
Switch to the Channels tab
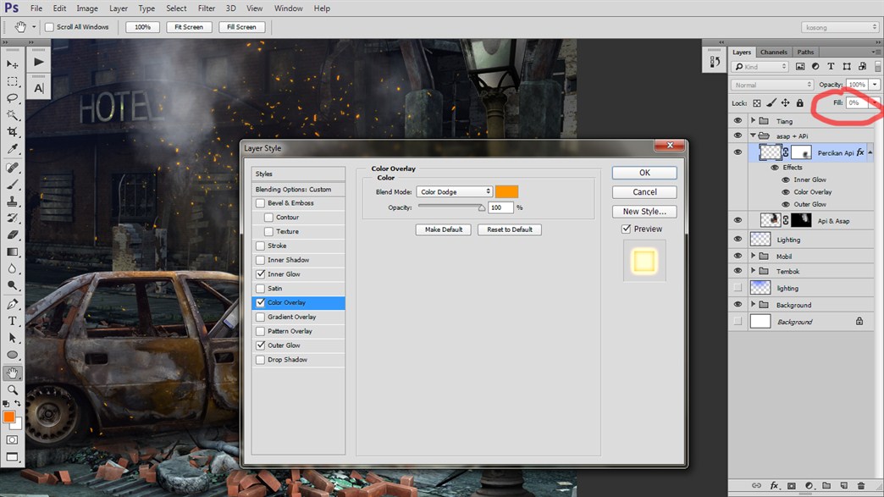(x=774, y=52)
